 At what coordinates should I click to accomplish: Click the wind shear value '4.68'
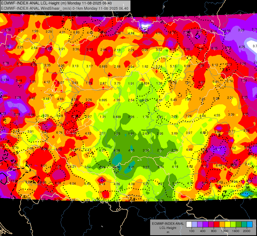coord(131,33)
